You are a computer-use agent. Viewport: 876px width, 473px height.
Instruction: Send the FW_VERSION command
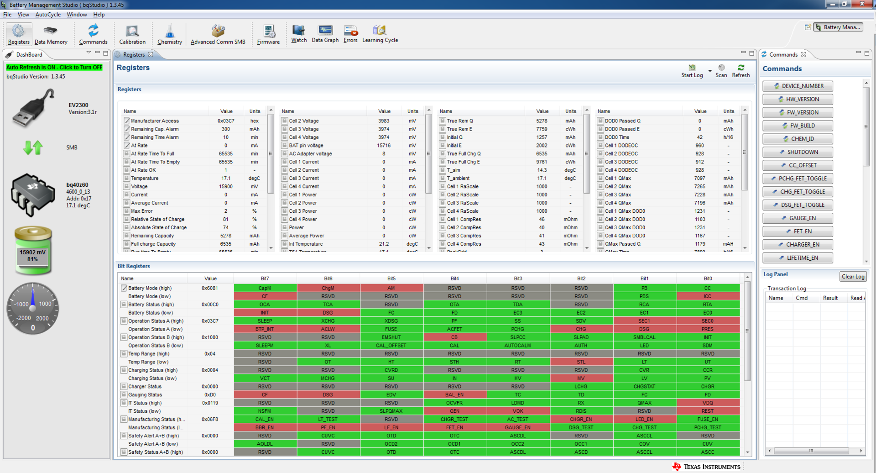click(798, 112)
